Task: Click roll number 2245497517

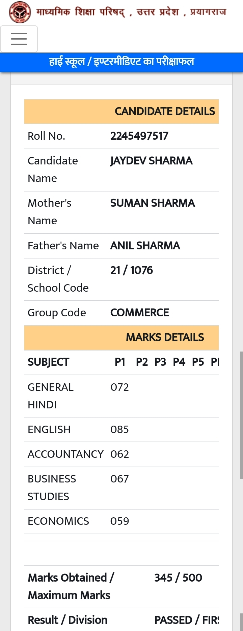Action: pyautogui.click(x=139, y=136)
